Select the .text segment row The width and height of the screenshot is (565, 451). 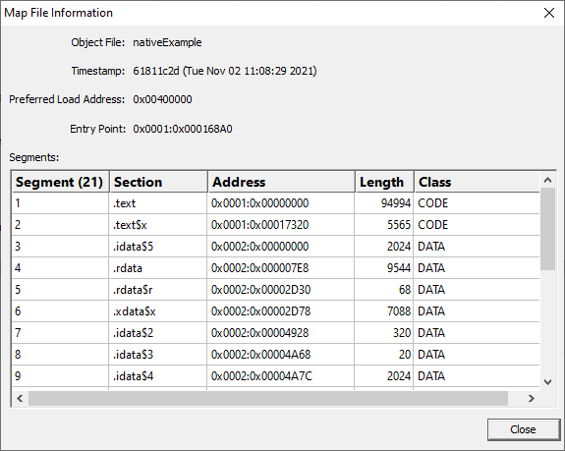pyautogui.click(x=276, y=203)
